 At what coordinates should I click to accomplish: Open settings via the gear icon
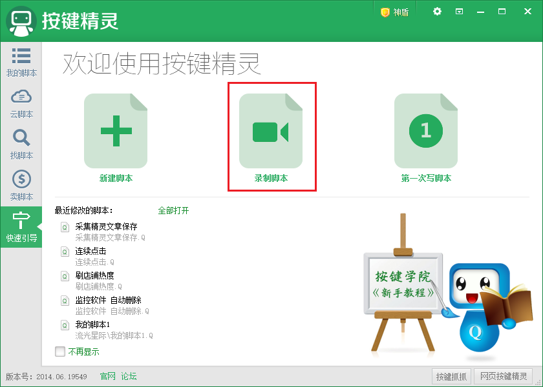coord(438,12)
